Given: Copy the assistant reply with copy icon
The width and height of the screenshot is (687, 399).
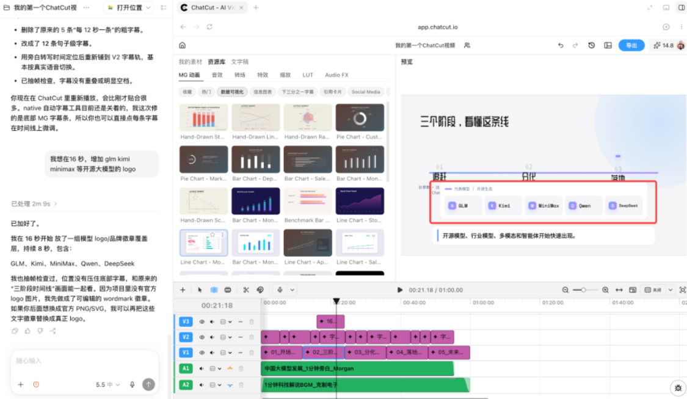Looking at the screenshot, I should pos(15,331).
